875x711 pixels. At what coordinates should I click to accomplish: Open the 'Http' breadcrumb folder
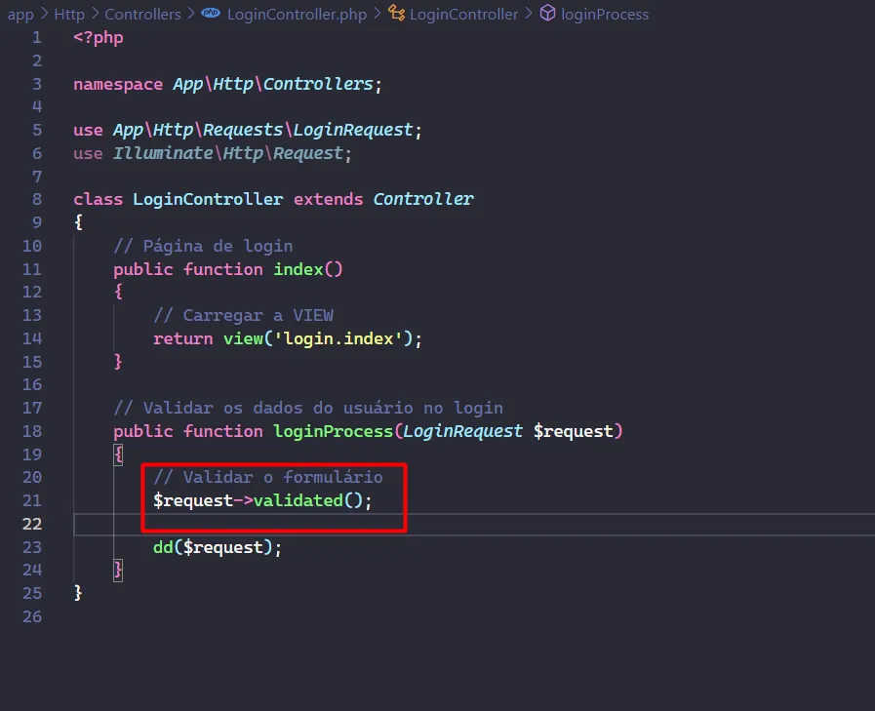69,14
